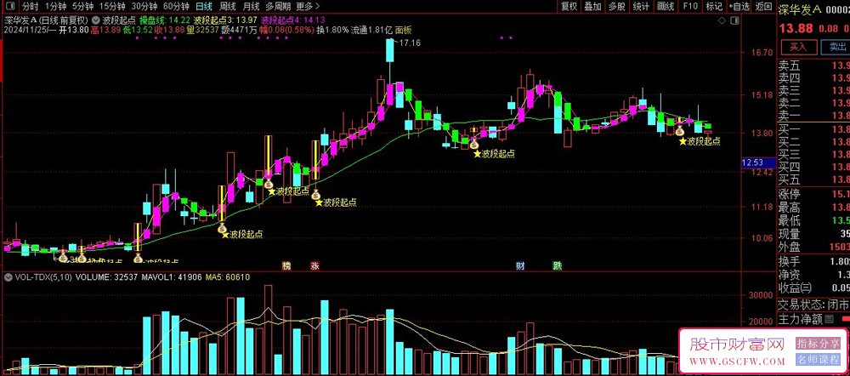The width and height of the screenshot is (850, 376).
Task: Click the 主力净额 list icon
Action: 830,319
